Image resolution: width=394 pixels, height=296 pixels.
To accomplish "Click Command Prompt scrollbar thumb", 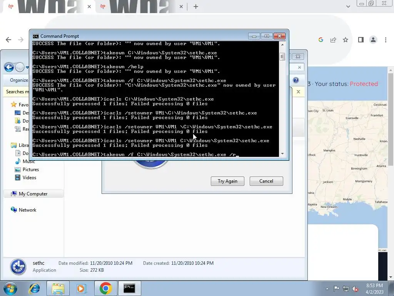I will click(282, 57).
